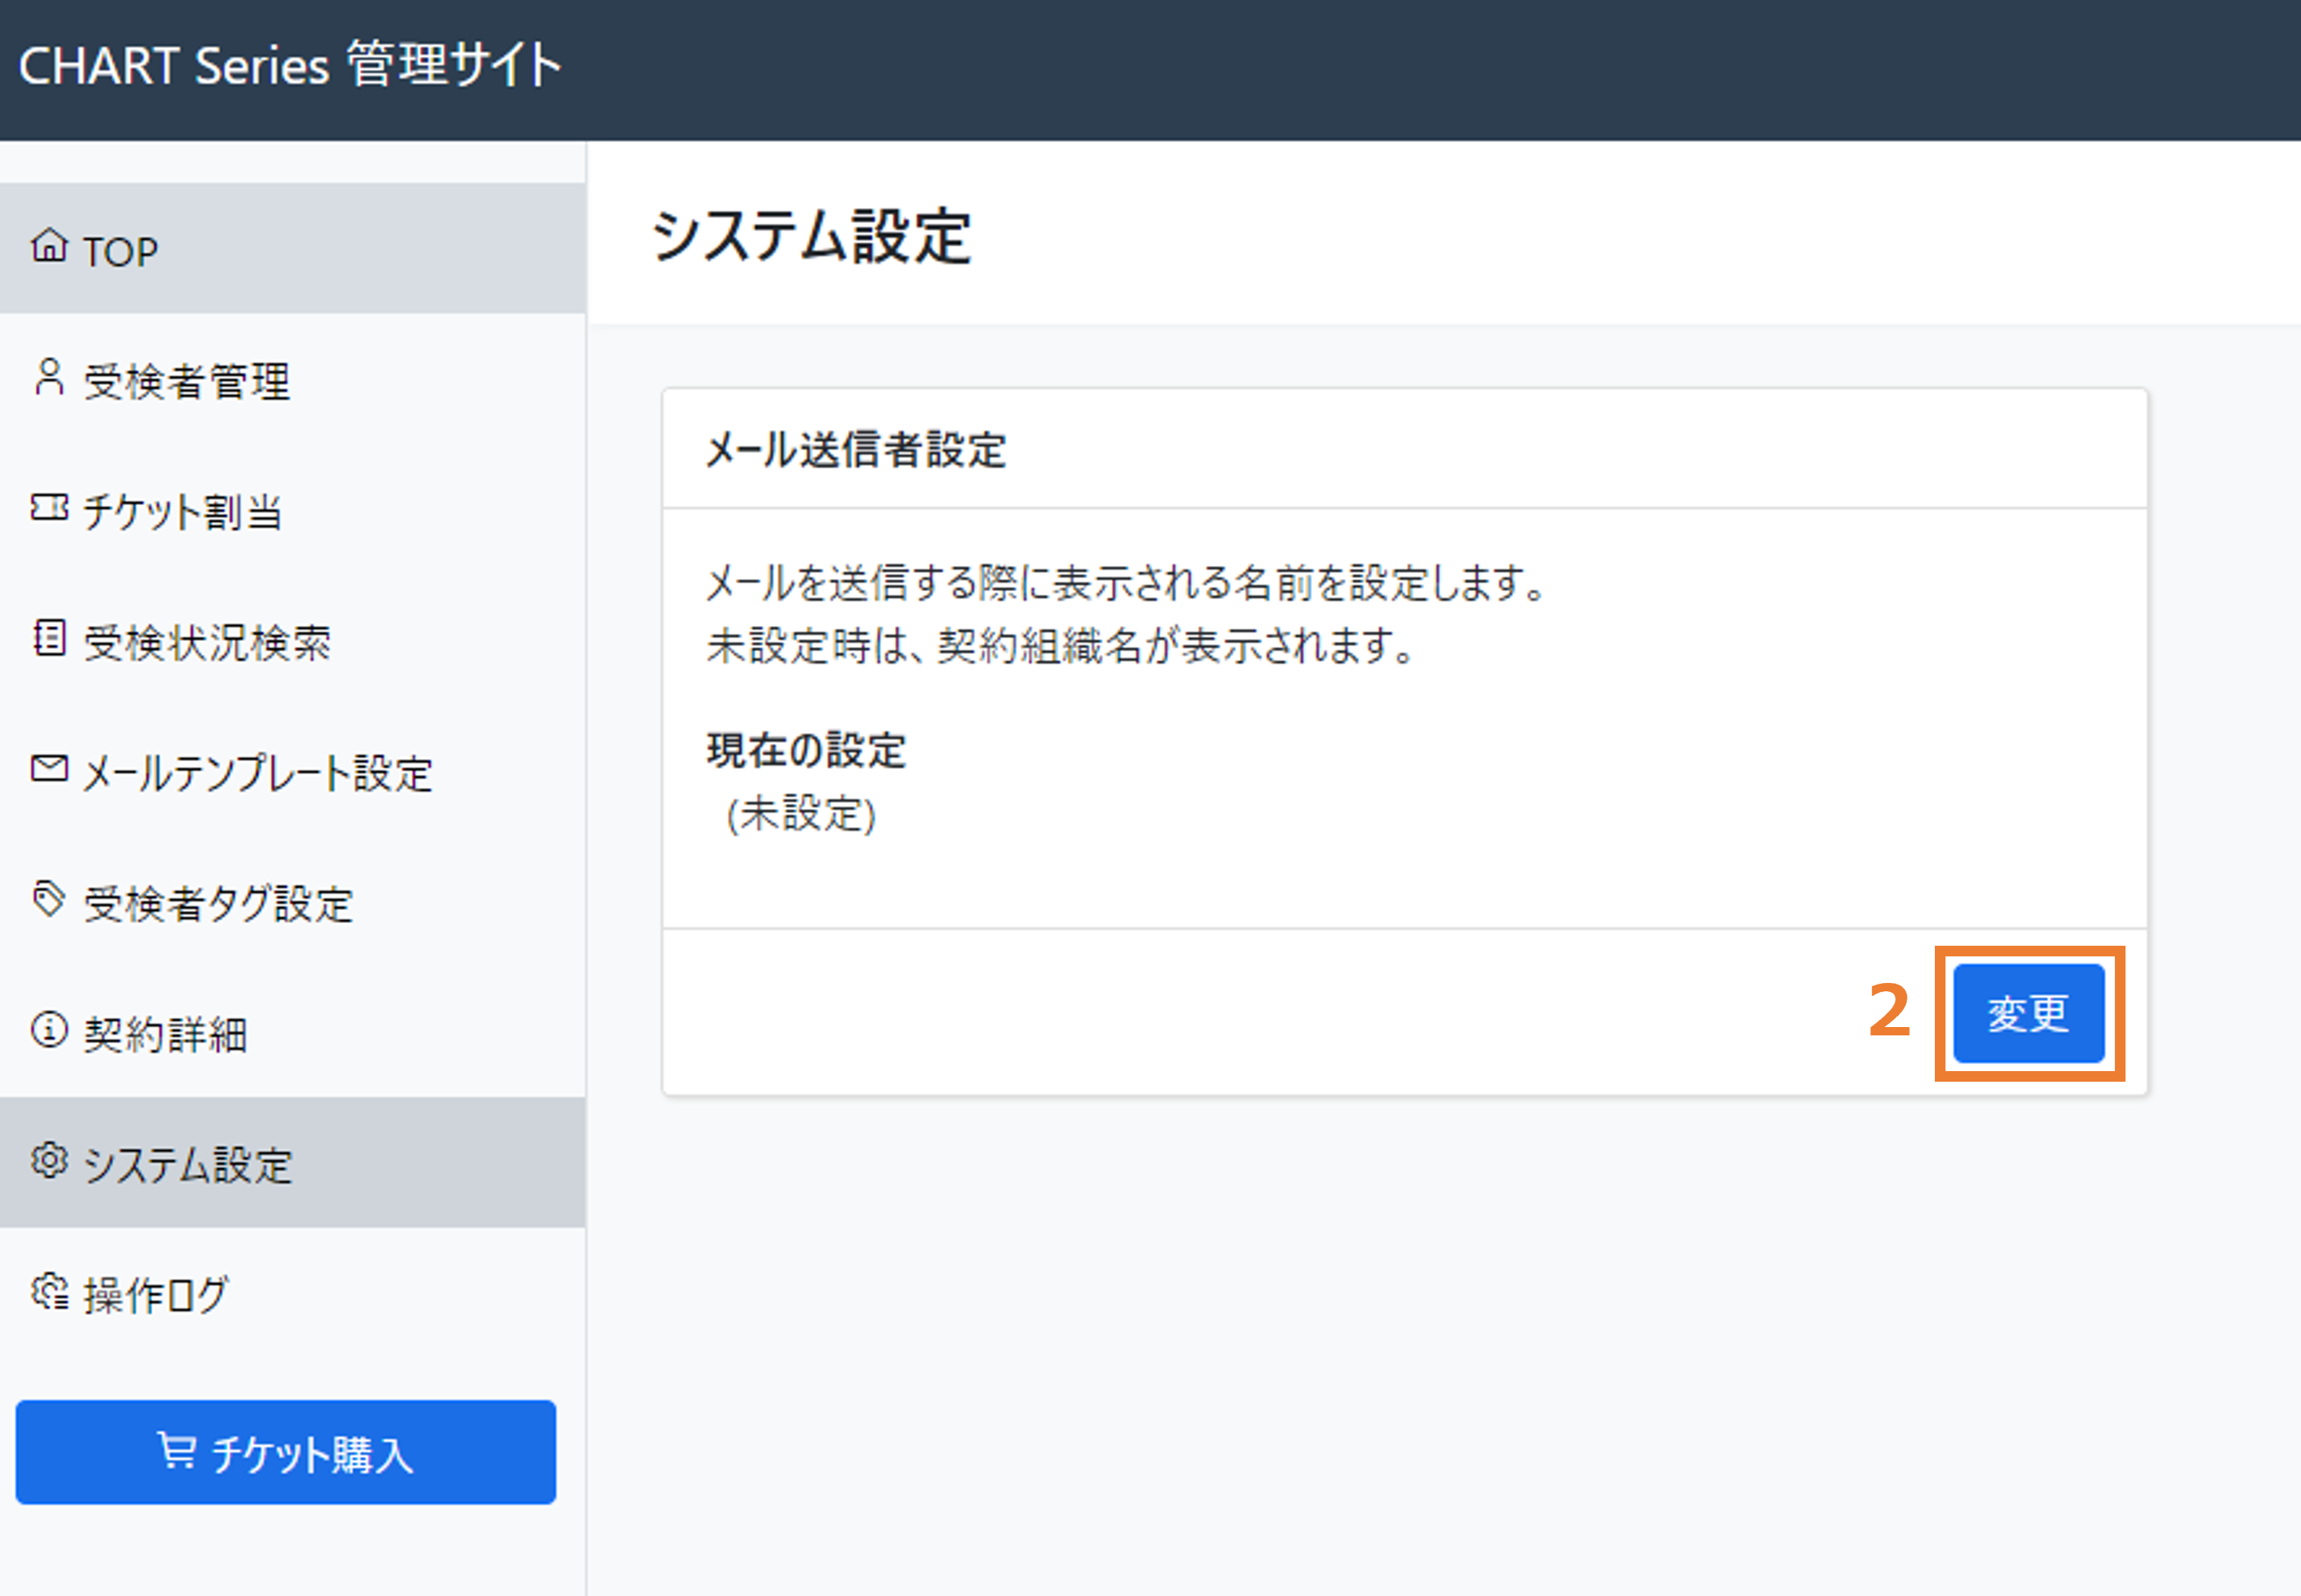This screenshot has width=2301, height=1596.
Task: Click the home icon beside TOP
Action: click(49, 245)
